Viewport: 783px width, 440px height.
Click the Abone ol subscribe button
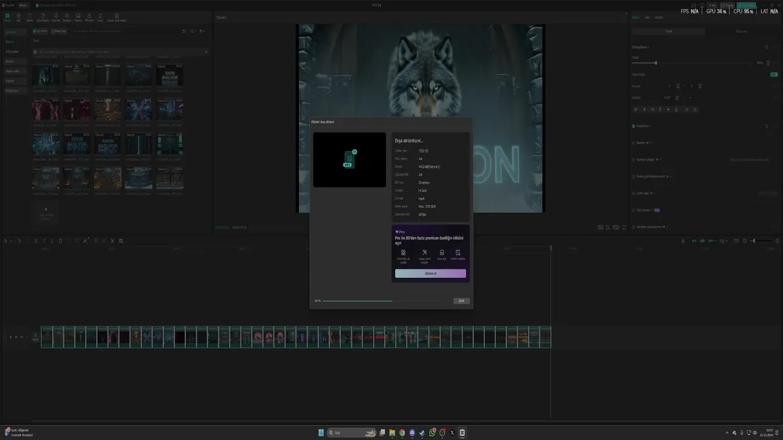click(430, 273)
